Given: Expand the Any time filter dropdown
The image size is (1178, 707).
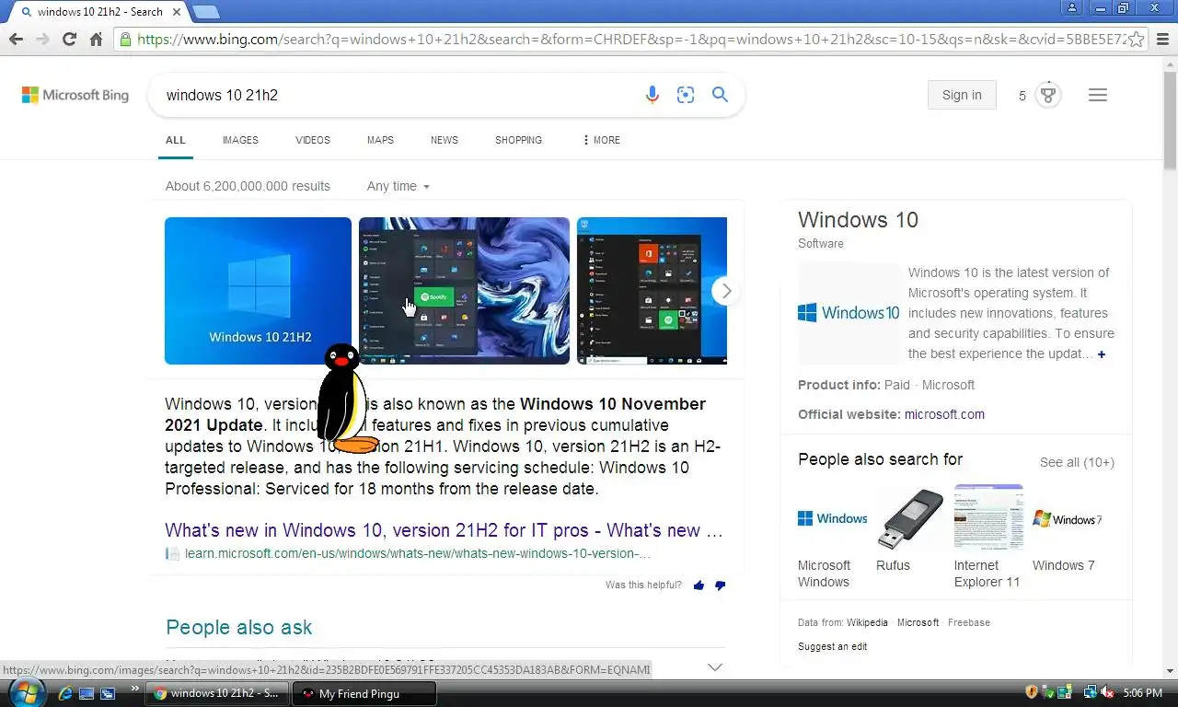Looking at the screenshot, I should click(x=398, y=186).
